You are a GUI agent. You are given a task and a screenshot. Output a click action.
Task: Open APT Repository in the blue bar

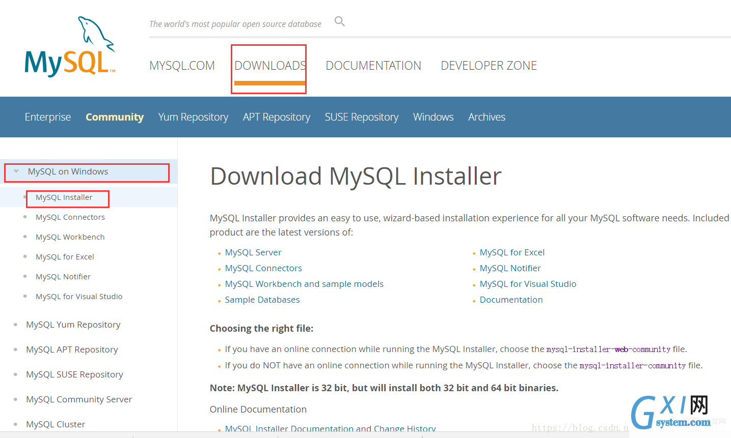tap(277, 117)
